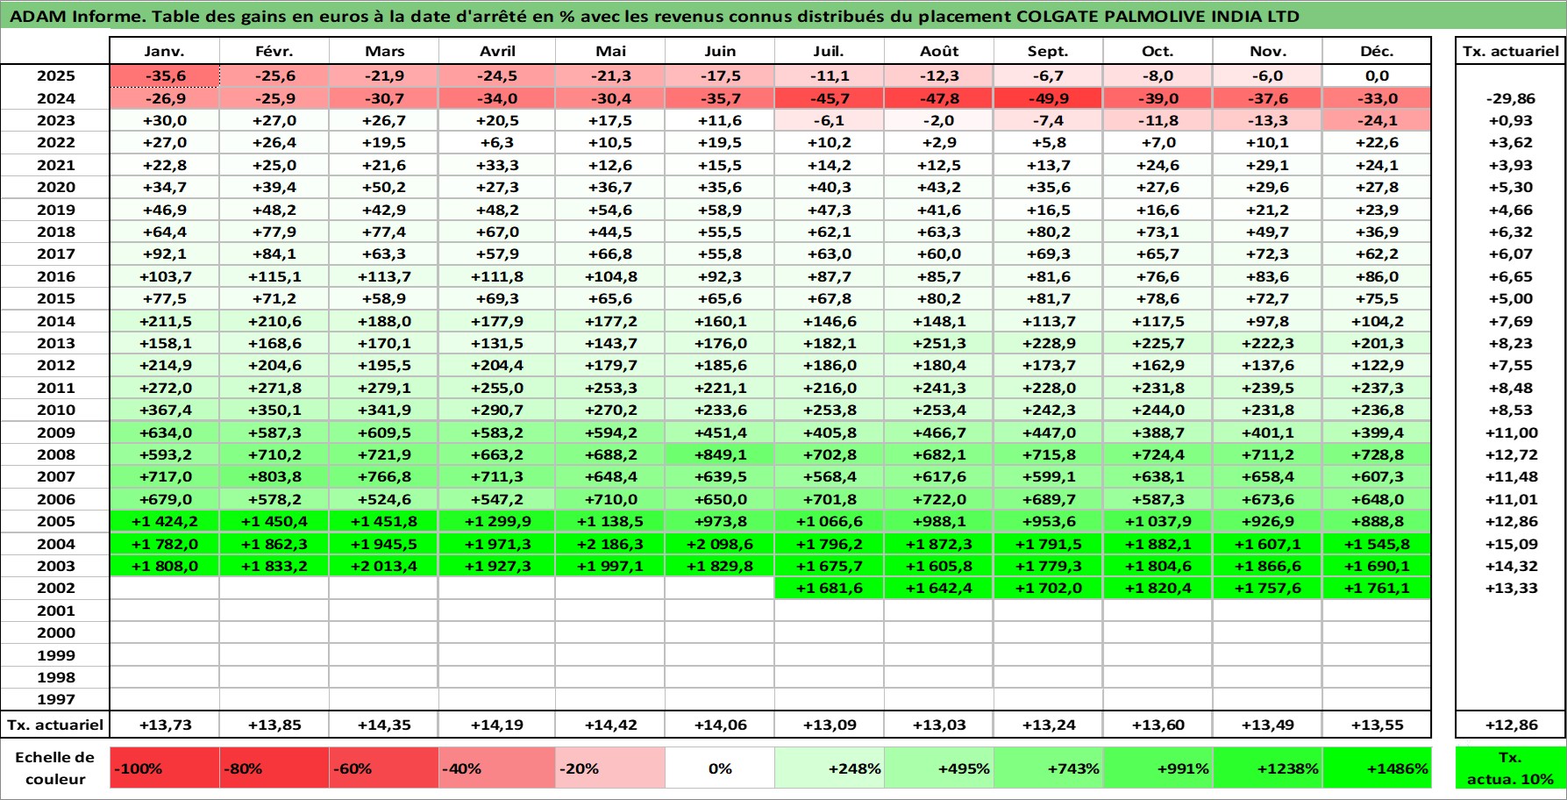Screen dimensions: 1567x800
Task: Click the 1997 row label
Action: pos(55,699)
